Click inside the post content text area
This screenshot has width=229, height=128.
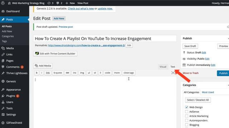click(105, 102)
